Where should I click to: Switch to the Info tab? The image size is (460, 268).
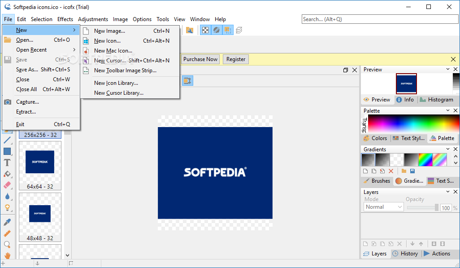point(405,100)
